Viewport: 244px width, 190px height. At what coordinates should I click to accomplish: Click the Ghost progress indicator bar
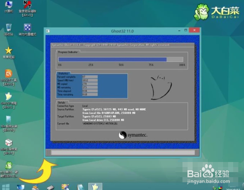[x=121, y=59]
